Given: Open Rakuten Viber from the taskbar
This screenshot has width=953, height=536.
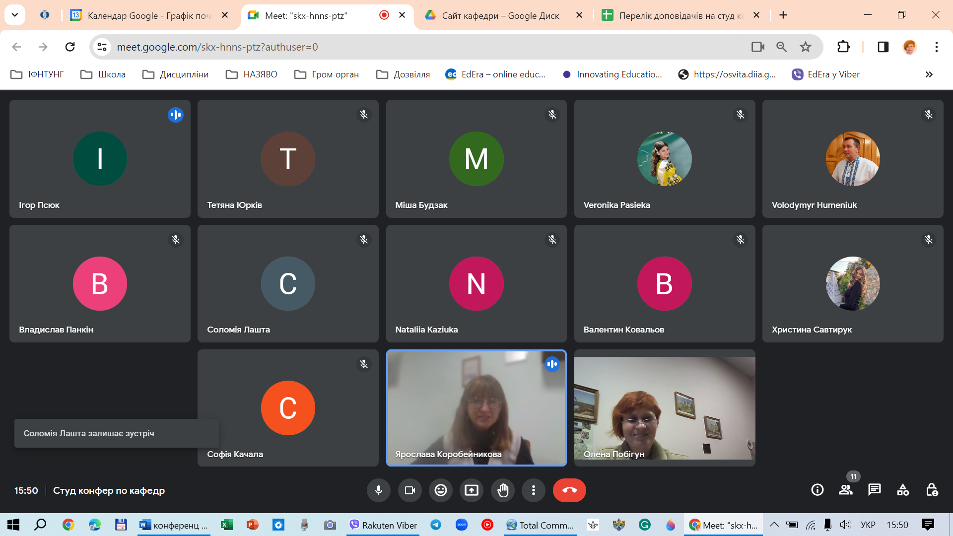Looking at the screenshot, I should pyautogui.click(x=383, y=525).
